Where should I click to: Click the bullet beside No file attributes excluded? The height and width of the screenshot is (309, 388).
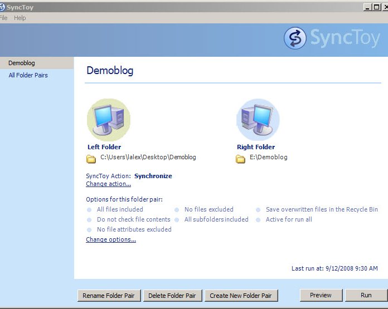[89, 230]
